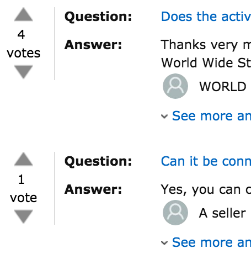
Task: Open the 'Does the activ…' question link
Action: click(x=206, y=17)
